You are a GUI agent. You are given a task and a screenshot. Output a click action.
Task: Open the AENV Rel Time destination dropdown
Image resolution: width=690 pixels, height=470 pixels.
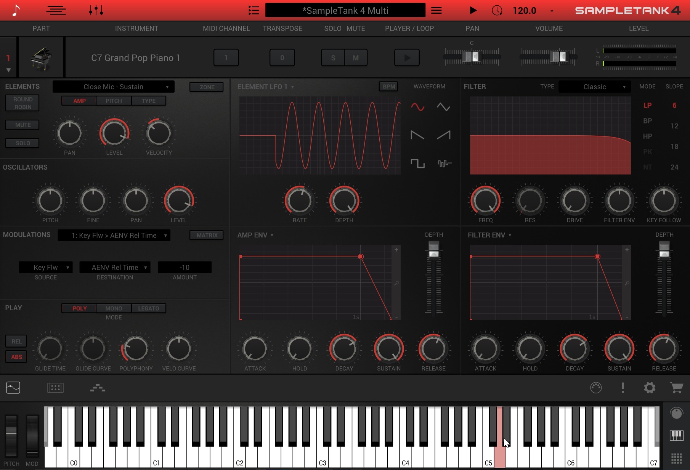tap(115, 268)
